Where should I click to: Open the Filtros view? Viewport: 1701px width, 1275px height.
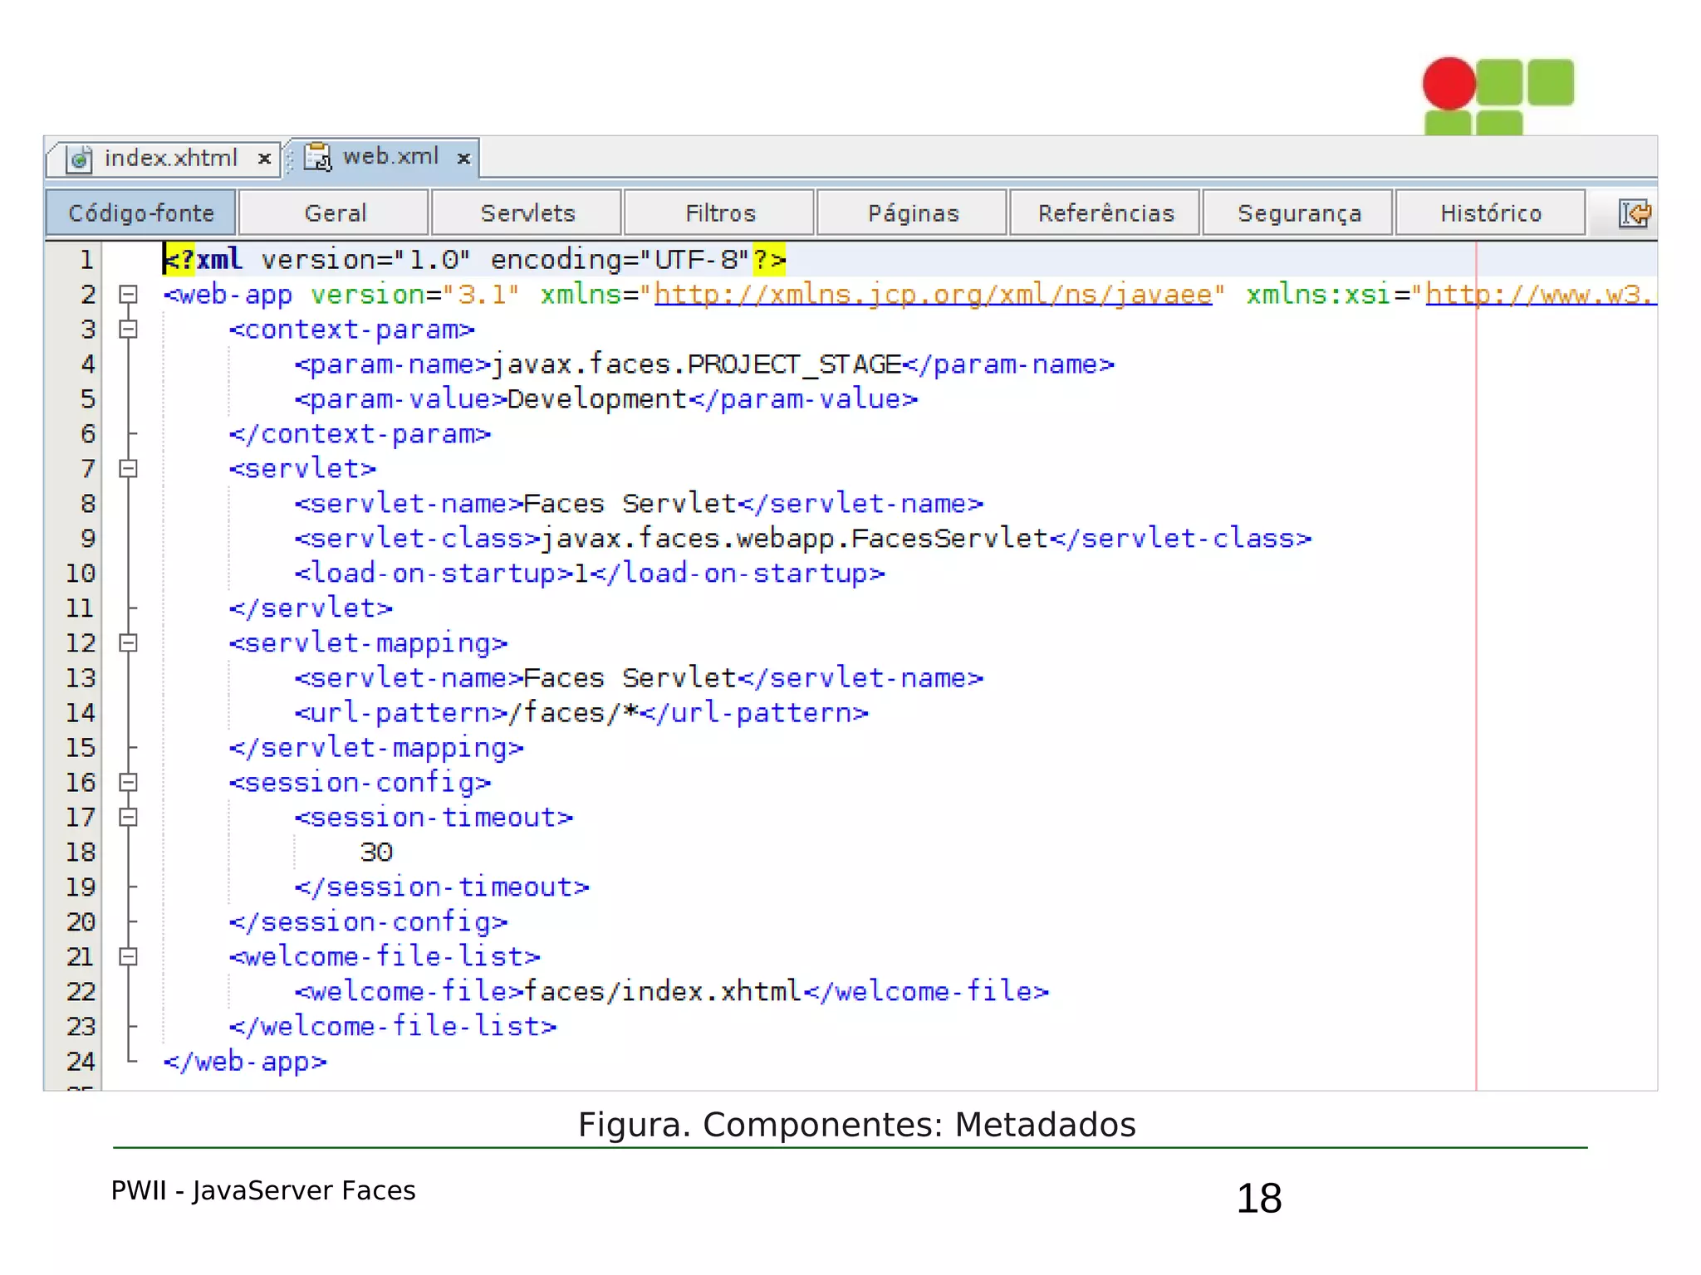pyautogui.click(x=720, y=213)
